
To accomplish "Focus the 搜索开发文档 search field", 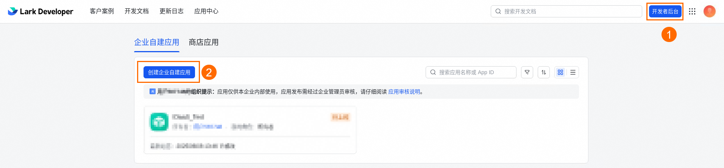I will coord(566,11).
